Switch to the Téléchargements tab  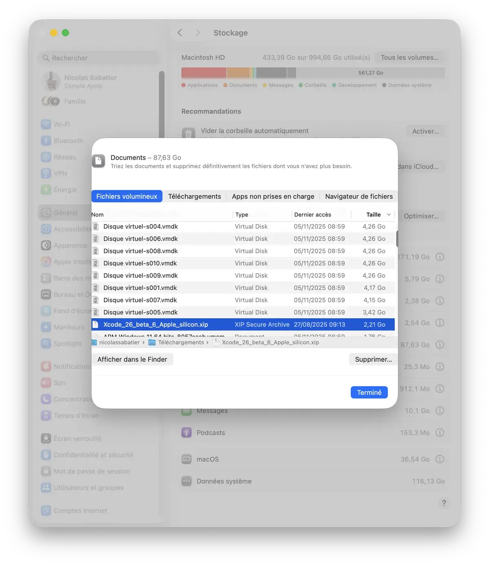tap(194, 196)
